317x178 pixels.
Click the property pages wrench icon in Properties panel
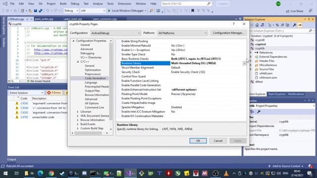[x=259, y=112]
